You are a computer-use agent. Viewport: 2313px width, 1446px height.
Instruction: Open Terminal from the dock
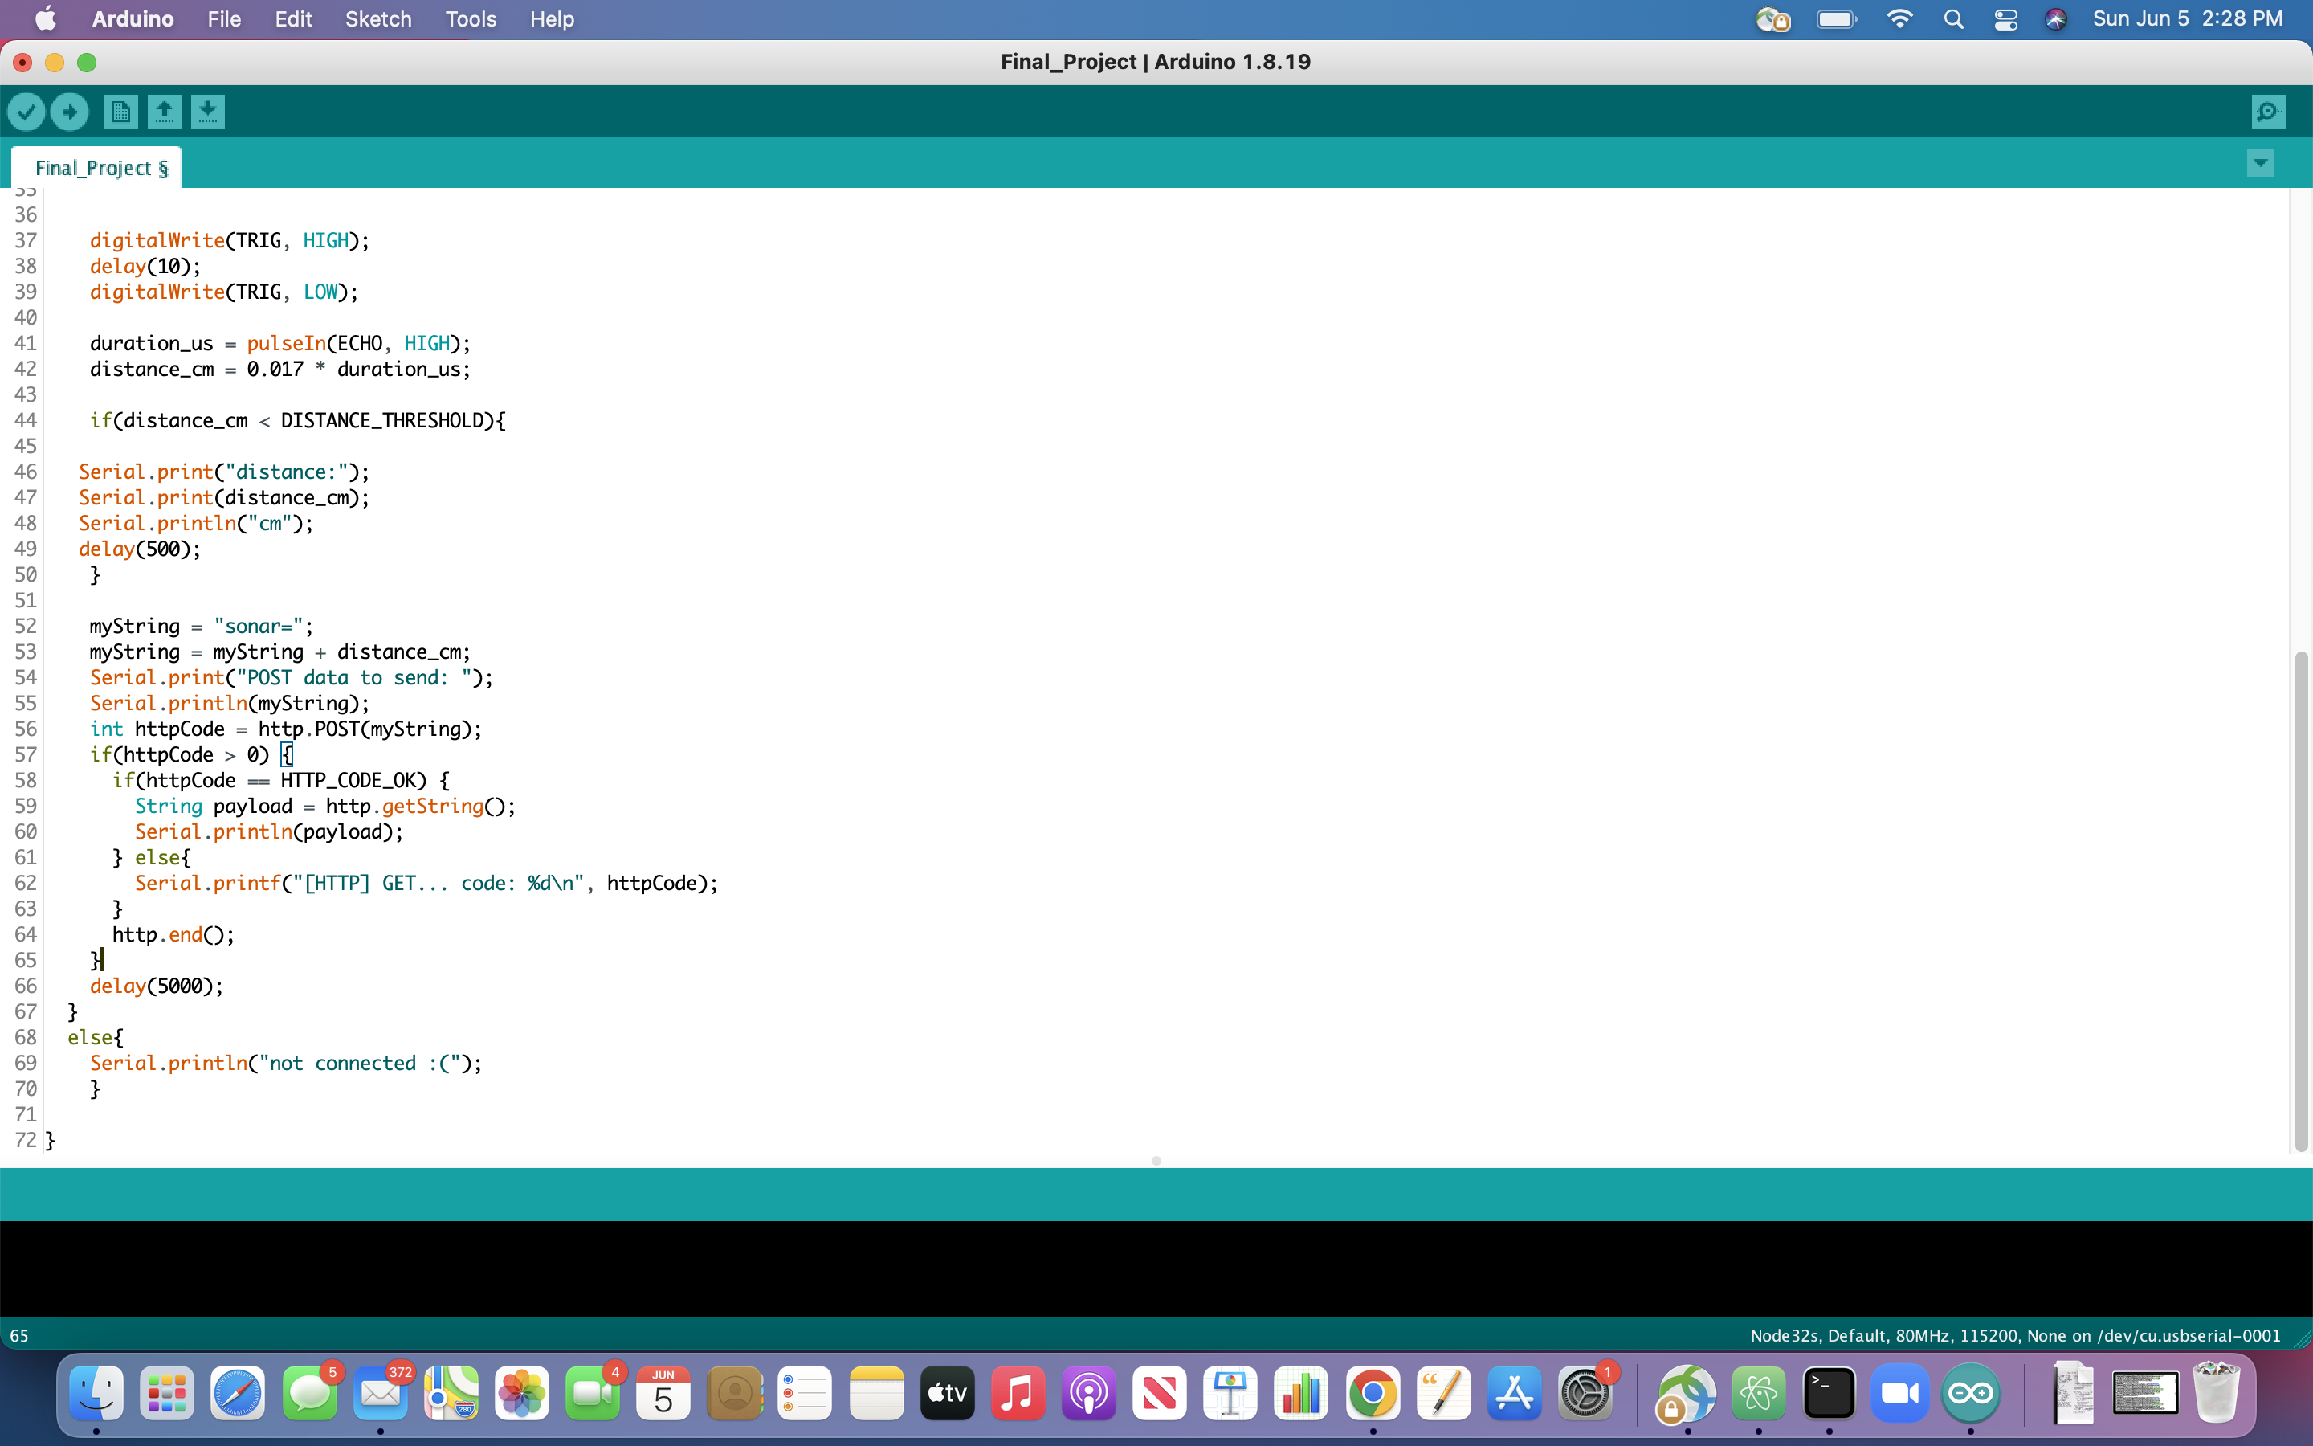[1829, 1395]
